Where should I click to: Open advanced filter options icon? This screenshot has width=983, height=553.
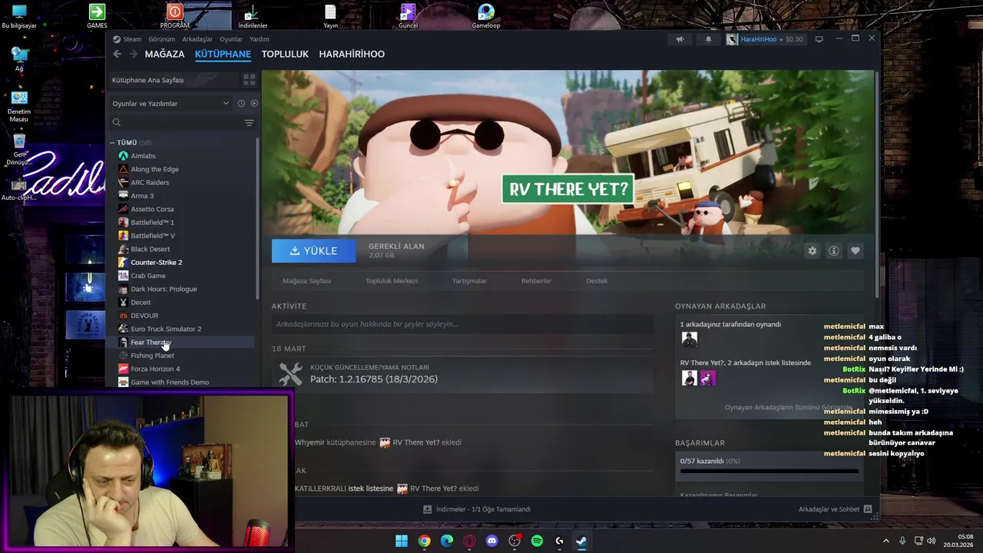pyautogui.click(x=249, y=123)
